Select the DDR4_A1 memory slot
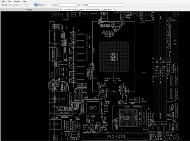Image resolution: width=190 pixels, height=141 pixels. click(157, 67)
